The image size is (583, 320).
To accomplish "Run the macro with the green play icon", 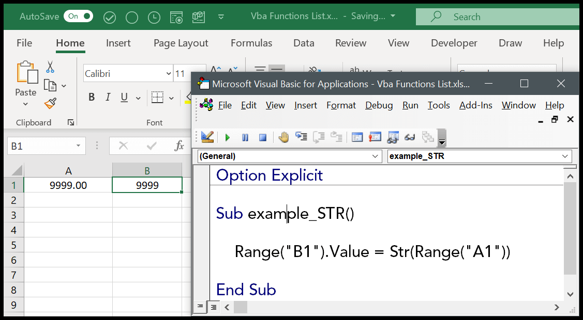I will [x=228, y=137].
